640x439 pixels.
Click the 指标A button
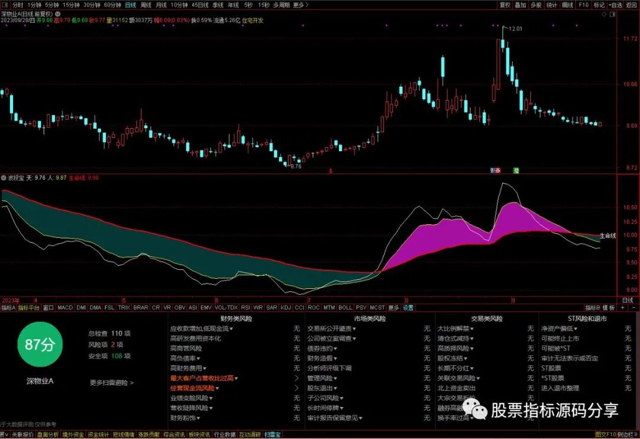coord(8,308)
